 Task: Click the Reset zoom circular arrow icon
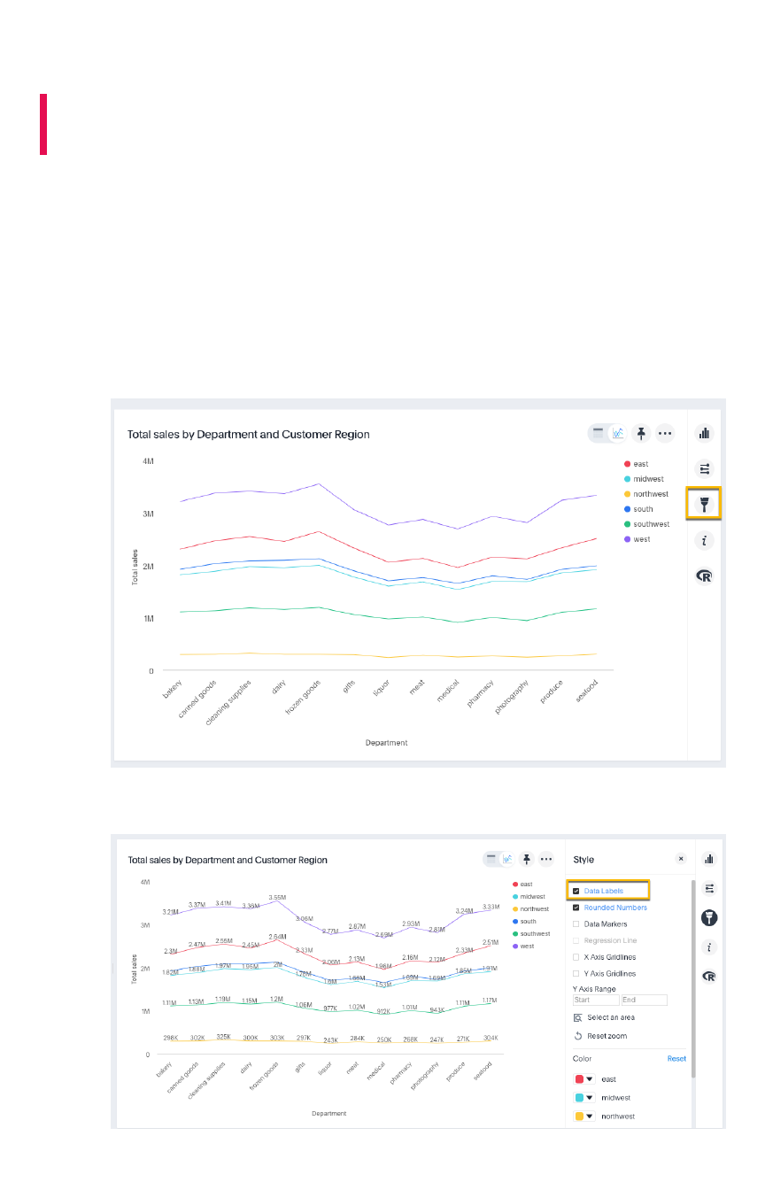click(x=578, y=1036)
